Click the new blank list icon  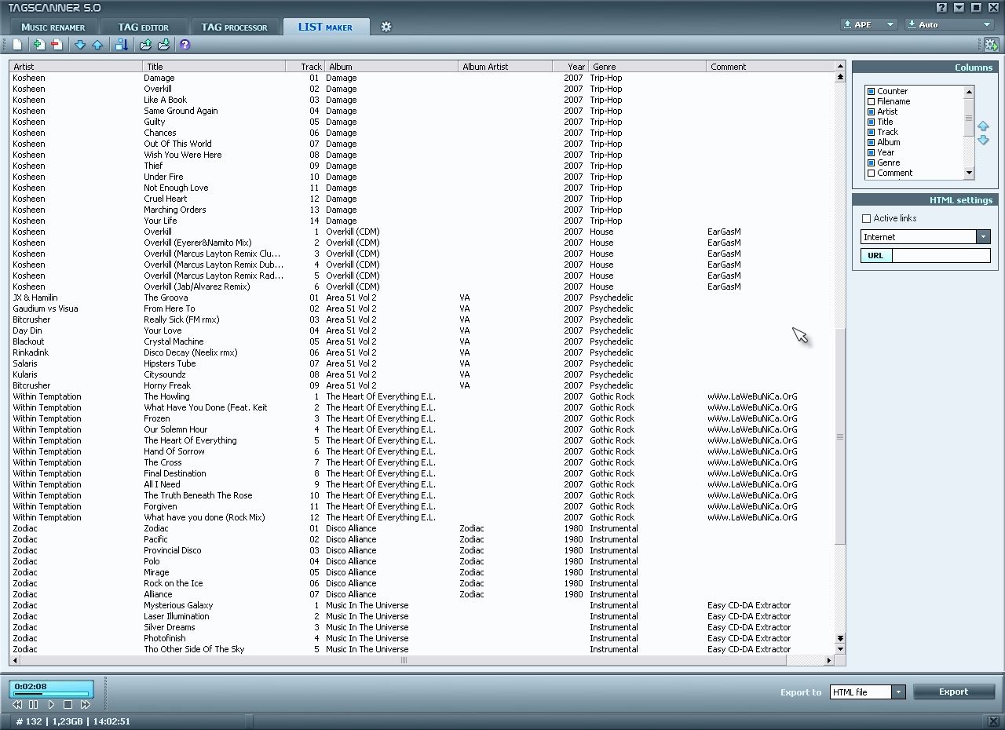tap(17, 45)
